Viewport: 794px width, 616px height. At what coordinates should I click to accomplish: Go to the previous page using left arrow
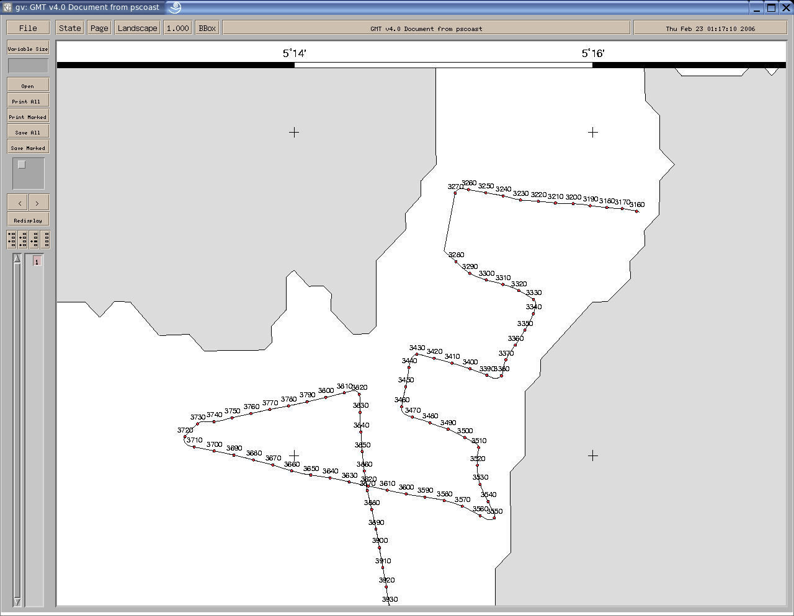click(x=19, y=203)
